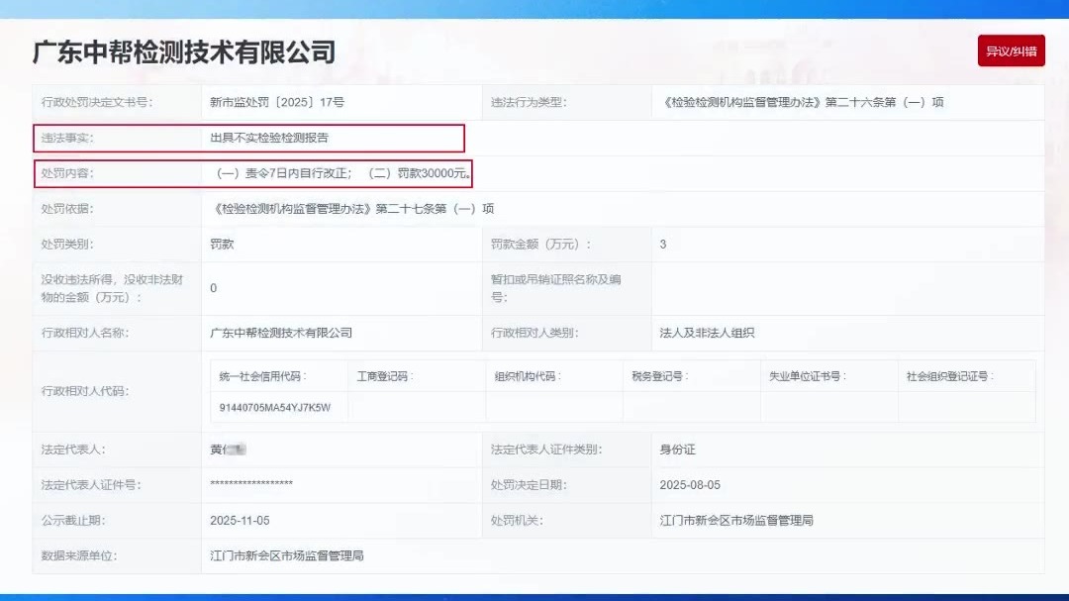Click the 违法事实 label
This screenshot has width=1069, height=601.
coord(67,138)
